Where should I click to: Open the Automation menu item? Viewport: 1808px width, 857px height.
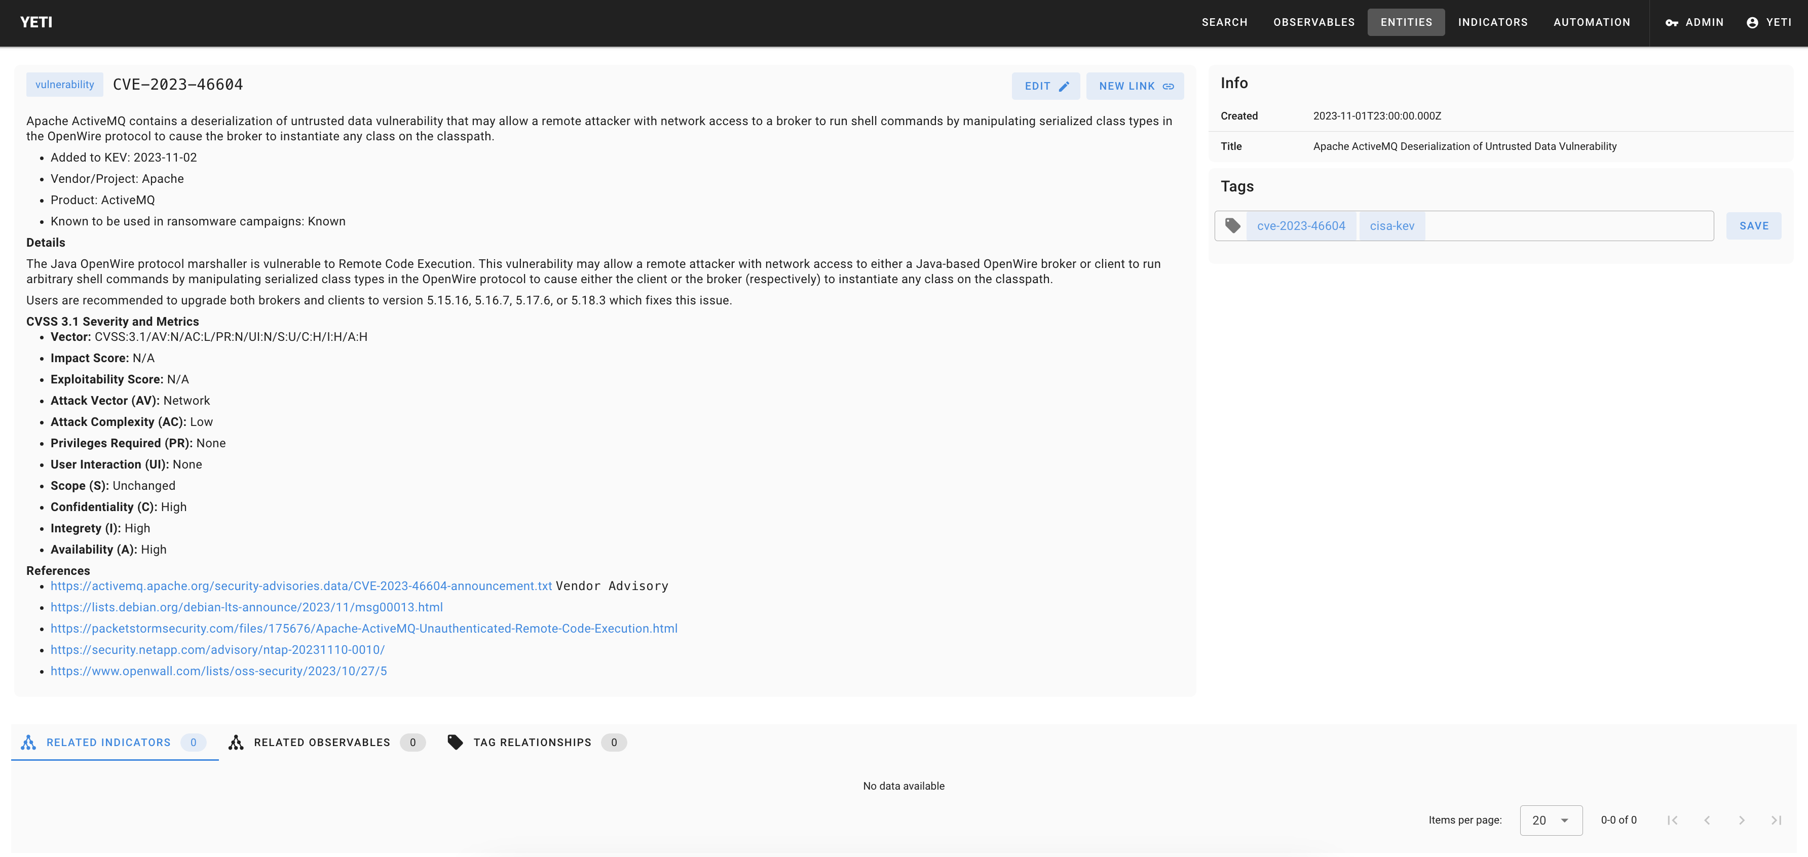click(x=1591, y=22)
